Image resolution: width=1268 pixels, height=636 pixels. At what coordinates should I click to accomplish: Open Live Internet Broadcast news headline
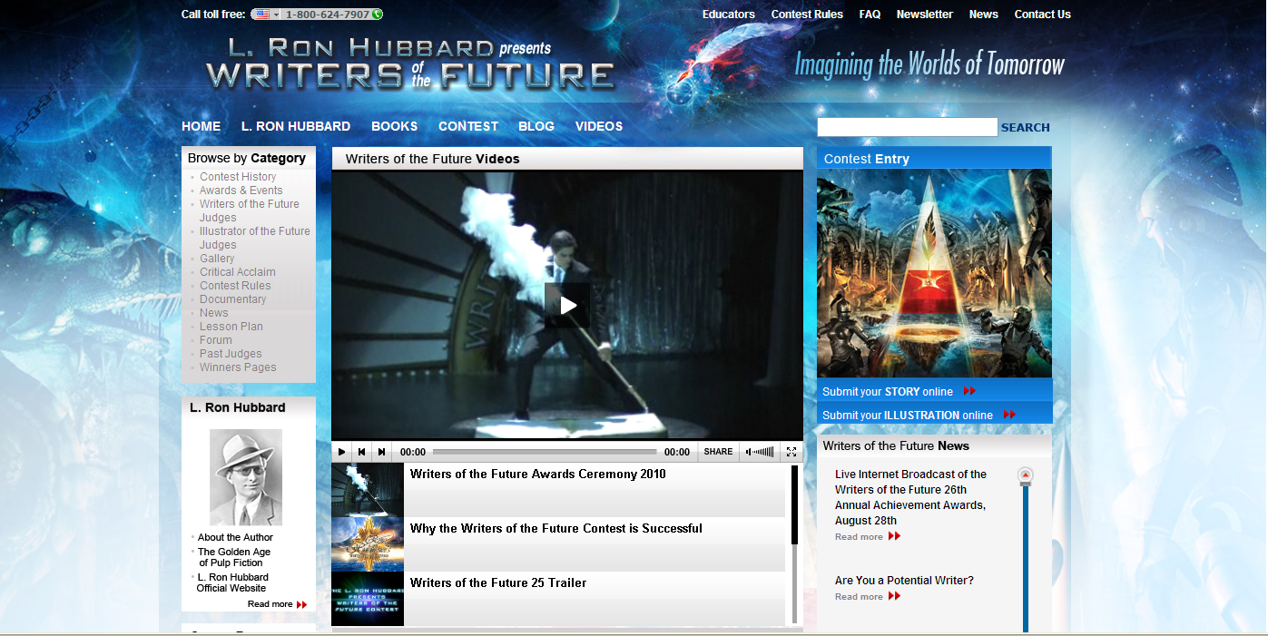(x=910, y=497)
